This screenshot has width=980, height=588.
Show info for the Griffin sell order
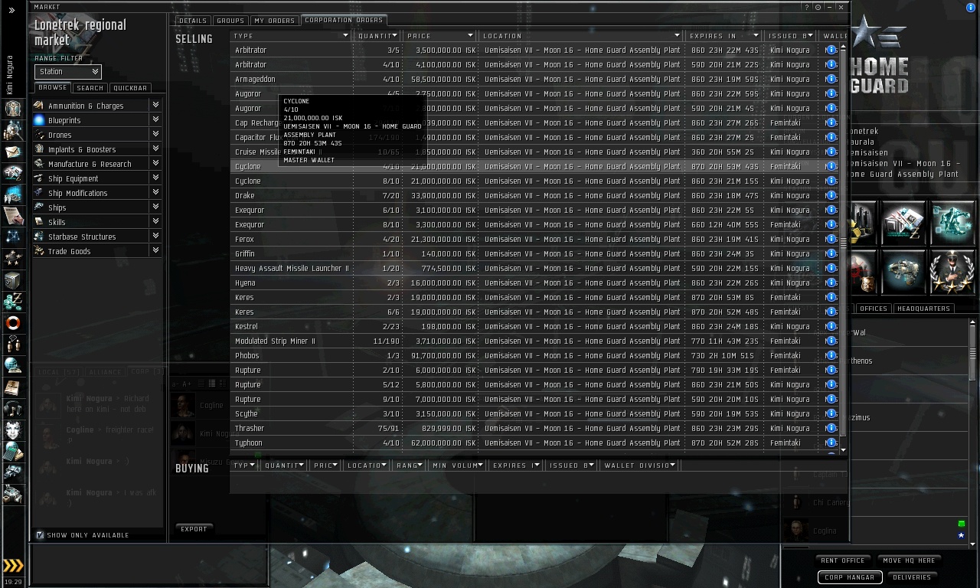[x=831, y=253]
